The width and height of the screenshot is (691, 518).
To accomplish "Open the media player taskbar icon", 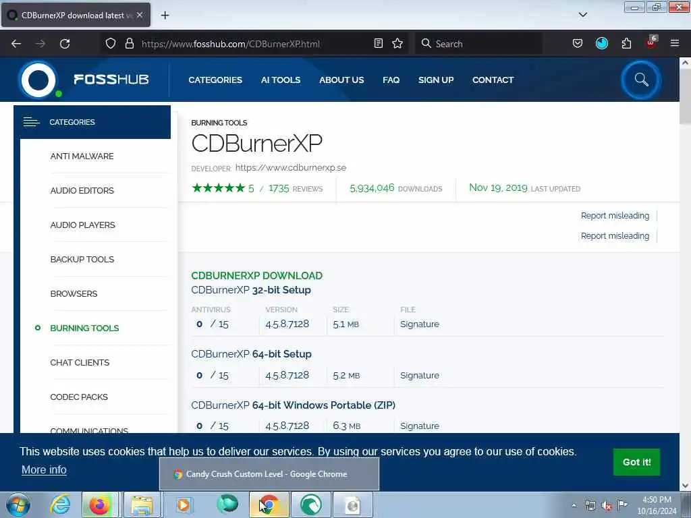I will click(184, 505).
